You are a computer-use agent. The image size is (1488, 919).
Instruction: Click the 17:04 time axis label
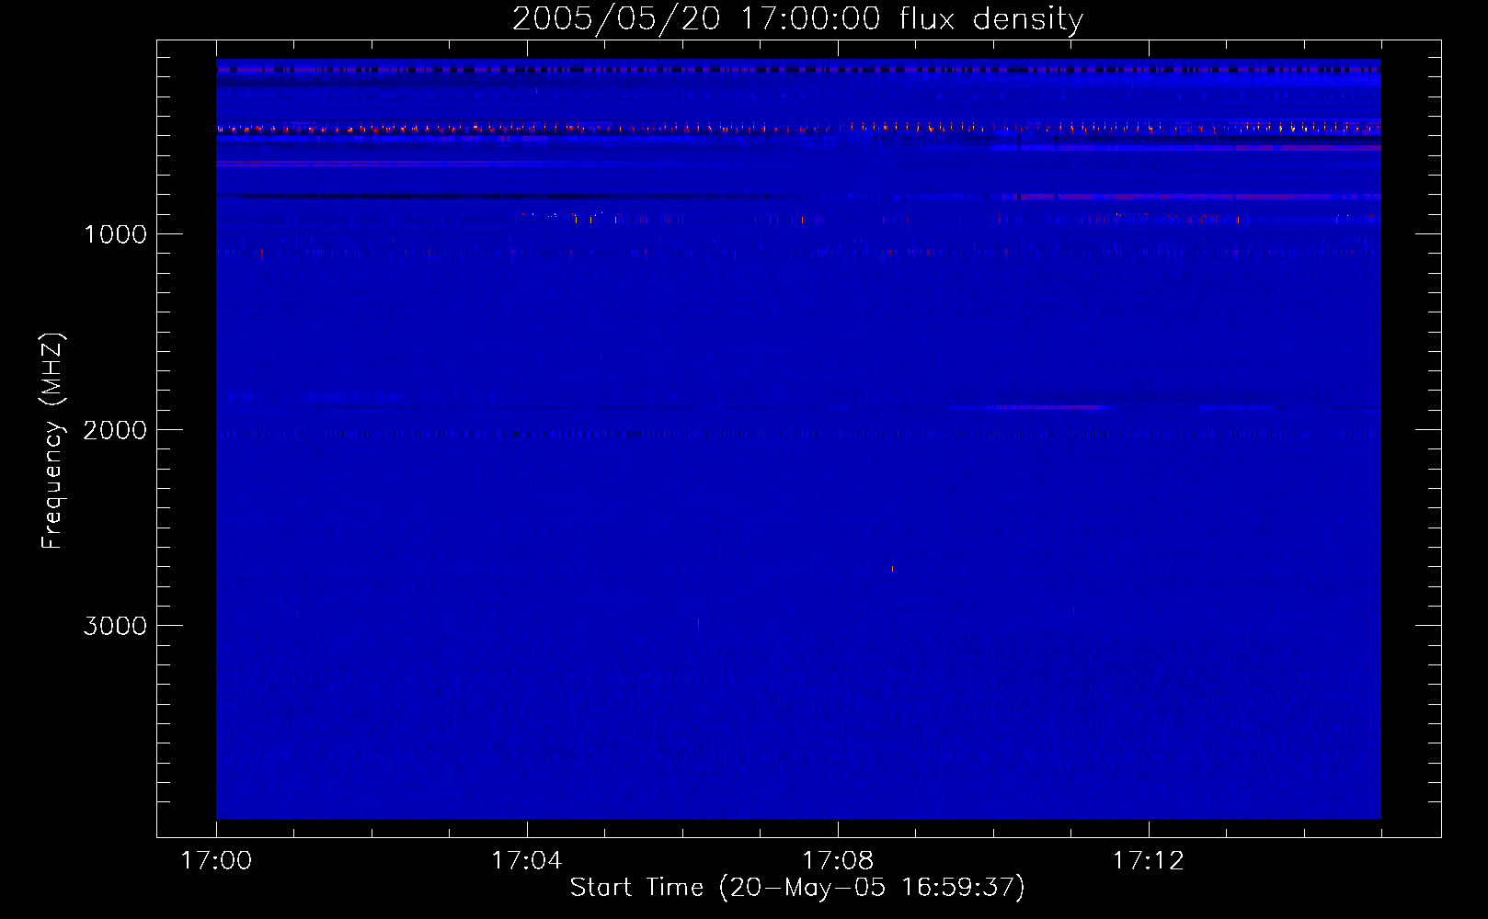coord(526,861)
